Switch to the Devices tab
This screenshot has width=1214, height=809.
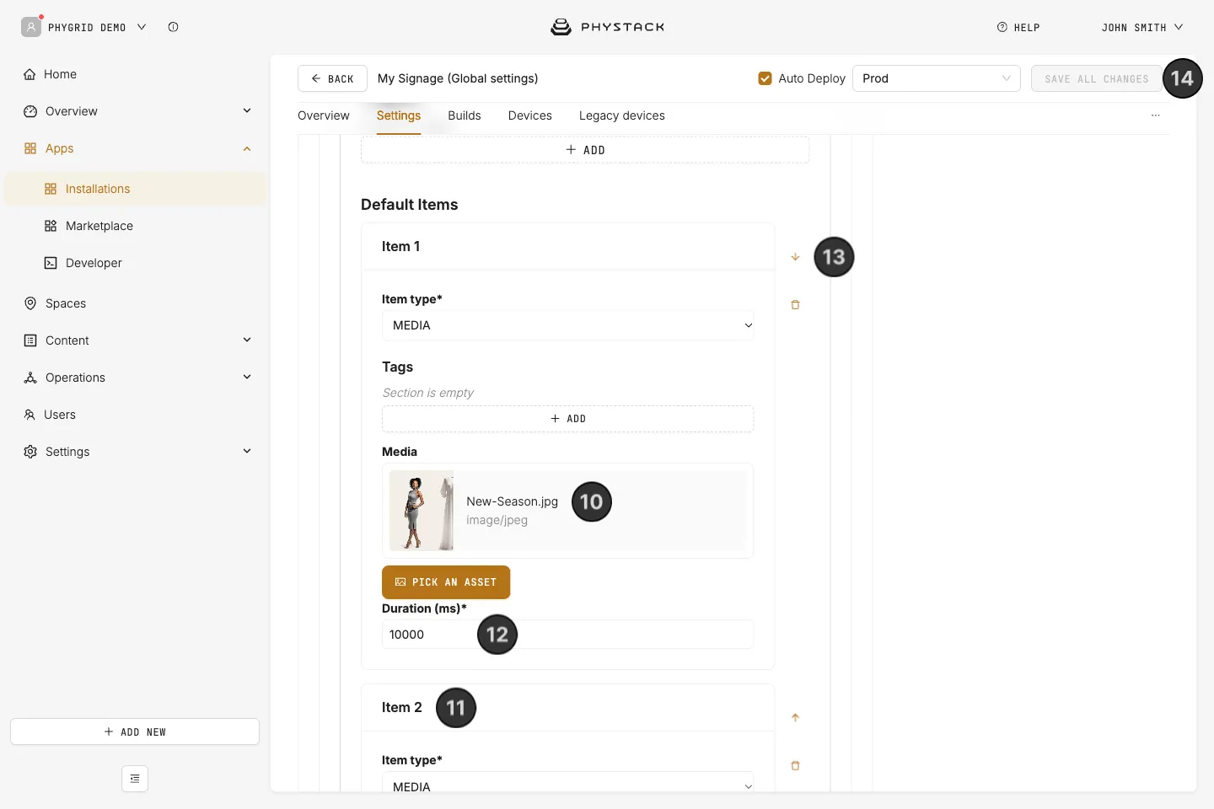[530, 115]
